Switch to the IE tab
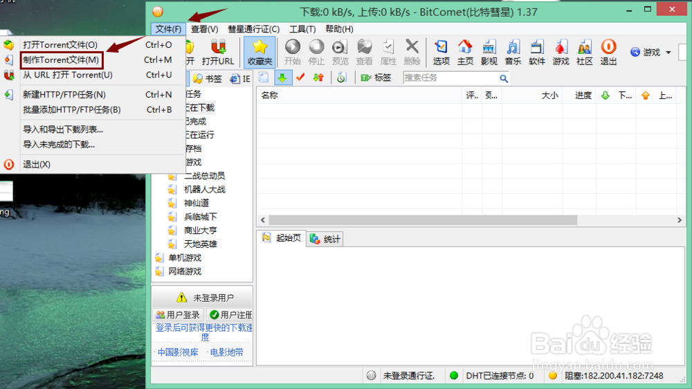This screenshot has width=692, height=389. 241,79
